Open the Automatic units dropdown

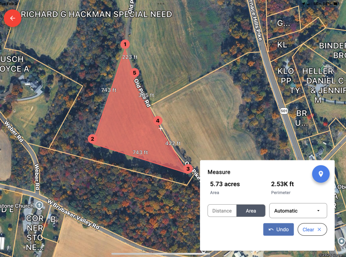(298, 211)
